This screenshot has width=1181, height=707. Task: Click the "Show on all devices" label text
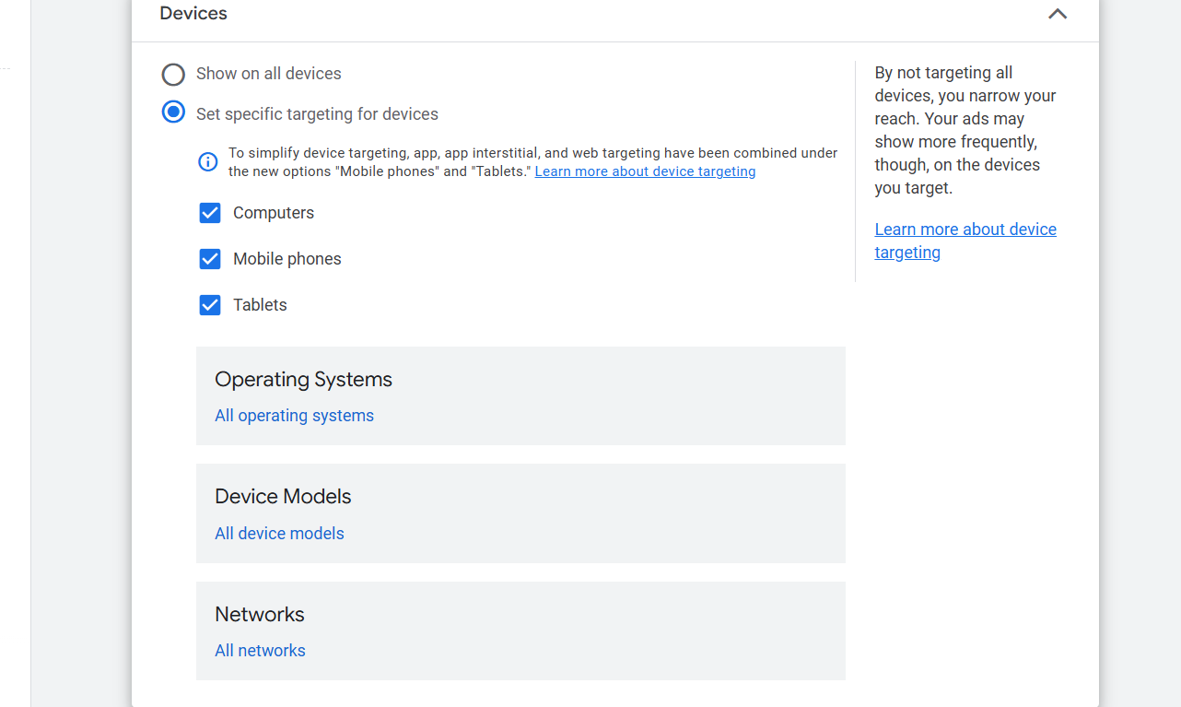pyautogui.click(x=268, y=74)
